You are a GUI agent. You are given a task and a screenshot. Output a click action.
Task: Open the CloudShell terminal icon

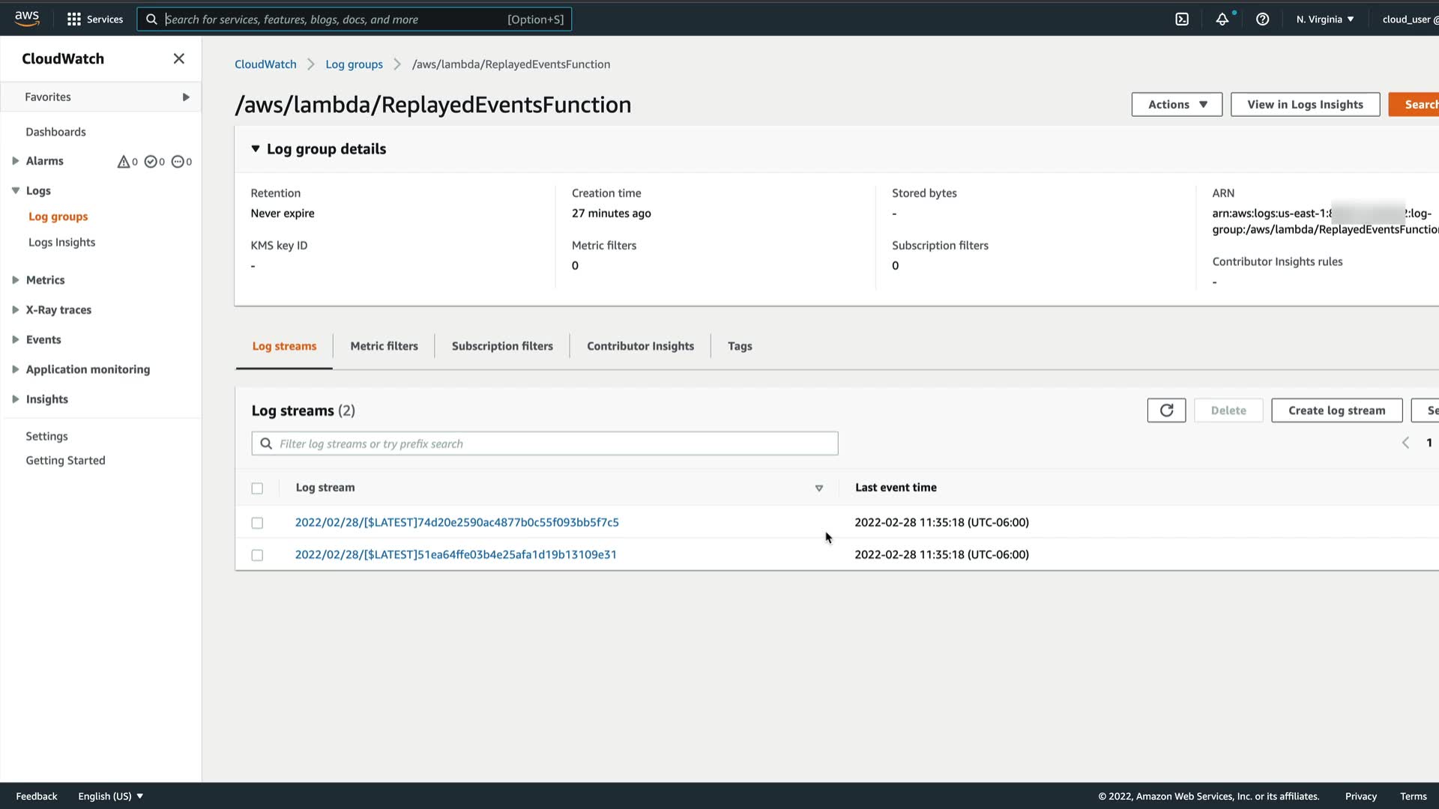coord(1182,19)
